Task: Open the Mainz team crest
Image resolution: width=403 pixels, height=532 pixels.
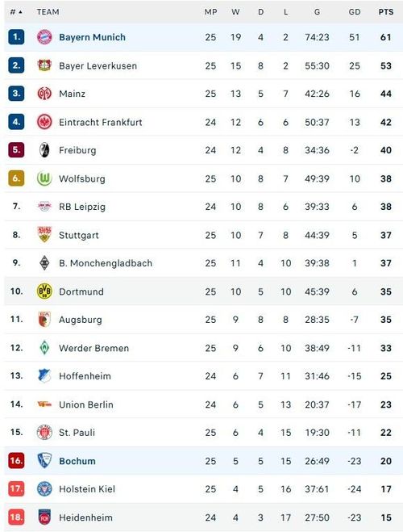Action: (44, 94)
